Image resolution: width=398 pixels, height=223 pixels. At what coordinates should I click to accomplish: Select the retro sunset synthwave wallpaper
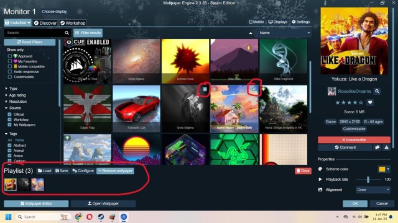pyautogui.click(x=136, y=149)
